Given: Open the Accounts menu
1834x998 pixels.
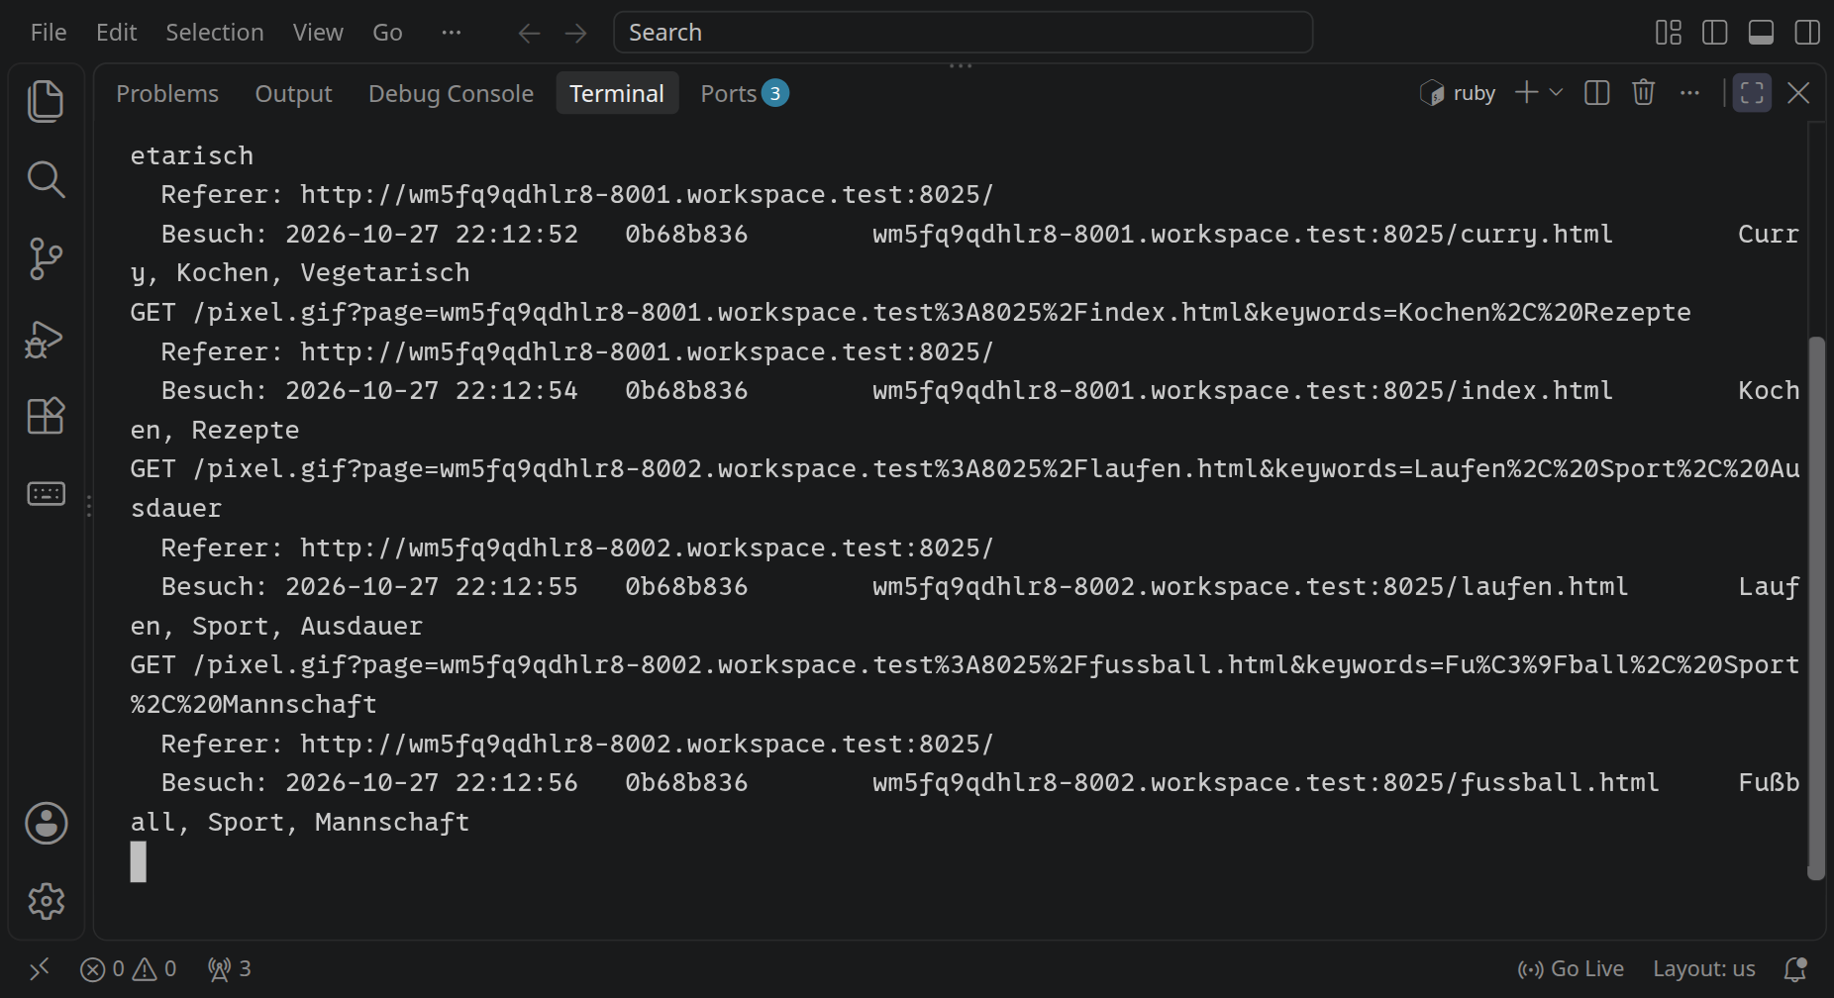Looking at the screenshot, I should pyautogui.click(x=46, y=823).
